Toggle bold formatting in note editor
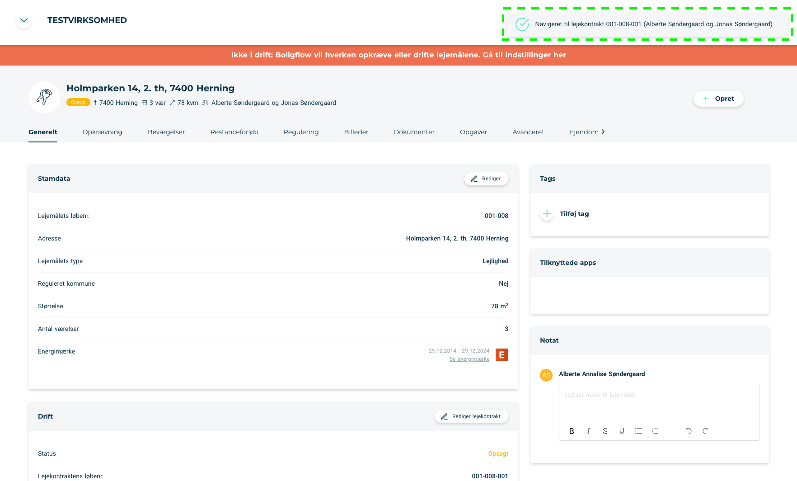The height and width of the screenshot is (481, 797). pos(572,431)
